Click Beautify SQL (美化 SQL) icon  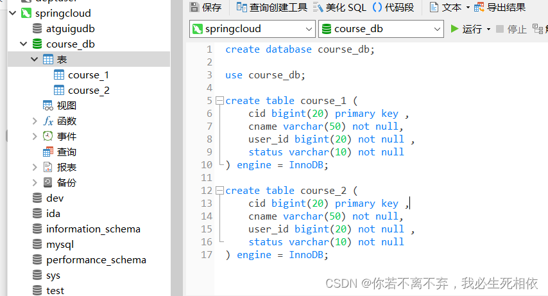[318, 7]
